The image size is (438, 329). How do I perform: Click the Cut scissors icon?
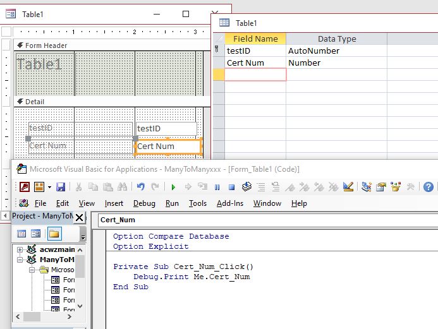coord(78,187)
